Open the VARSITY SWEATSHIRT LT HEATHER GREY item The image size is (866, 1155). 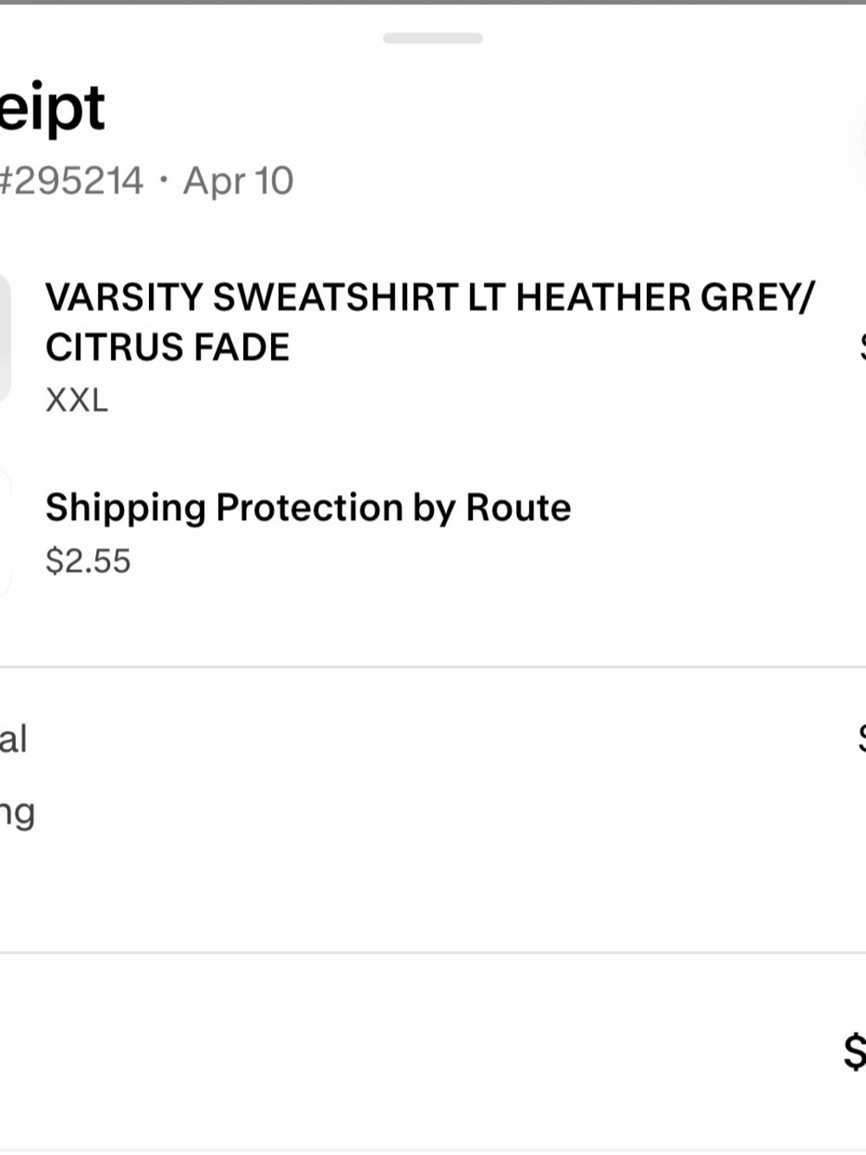430,297
